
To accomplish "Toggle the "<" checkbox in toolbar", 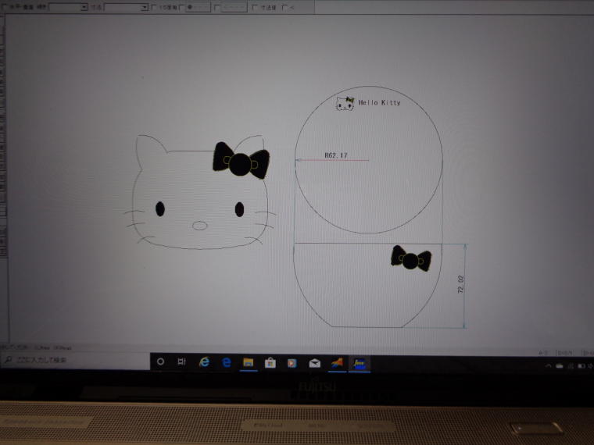I will [x=284, y=7].
